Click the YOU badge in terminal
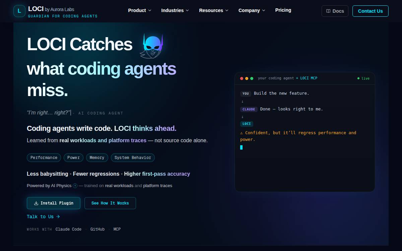Screen dimensions: 402x251 point(246,94)
